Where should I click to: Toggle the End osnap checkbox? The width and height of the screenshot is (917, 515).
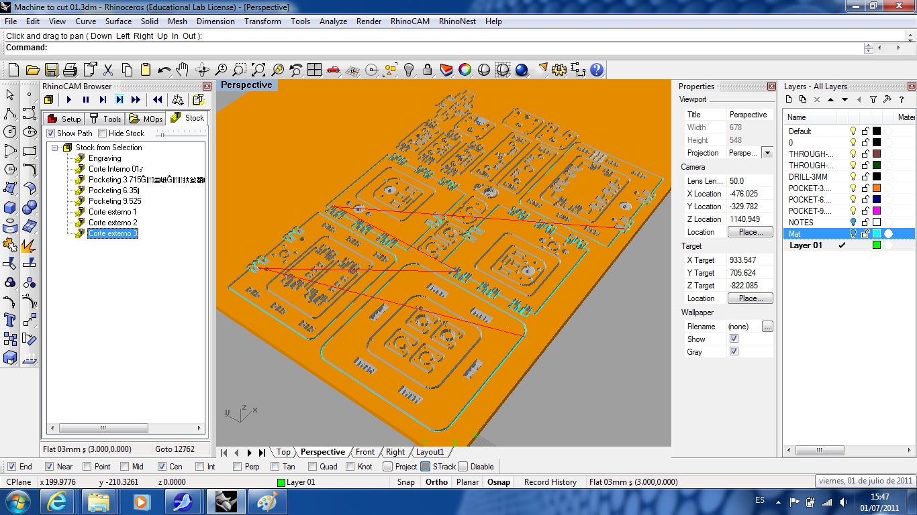tap(11, 467)
